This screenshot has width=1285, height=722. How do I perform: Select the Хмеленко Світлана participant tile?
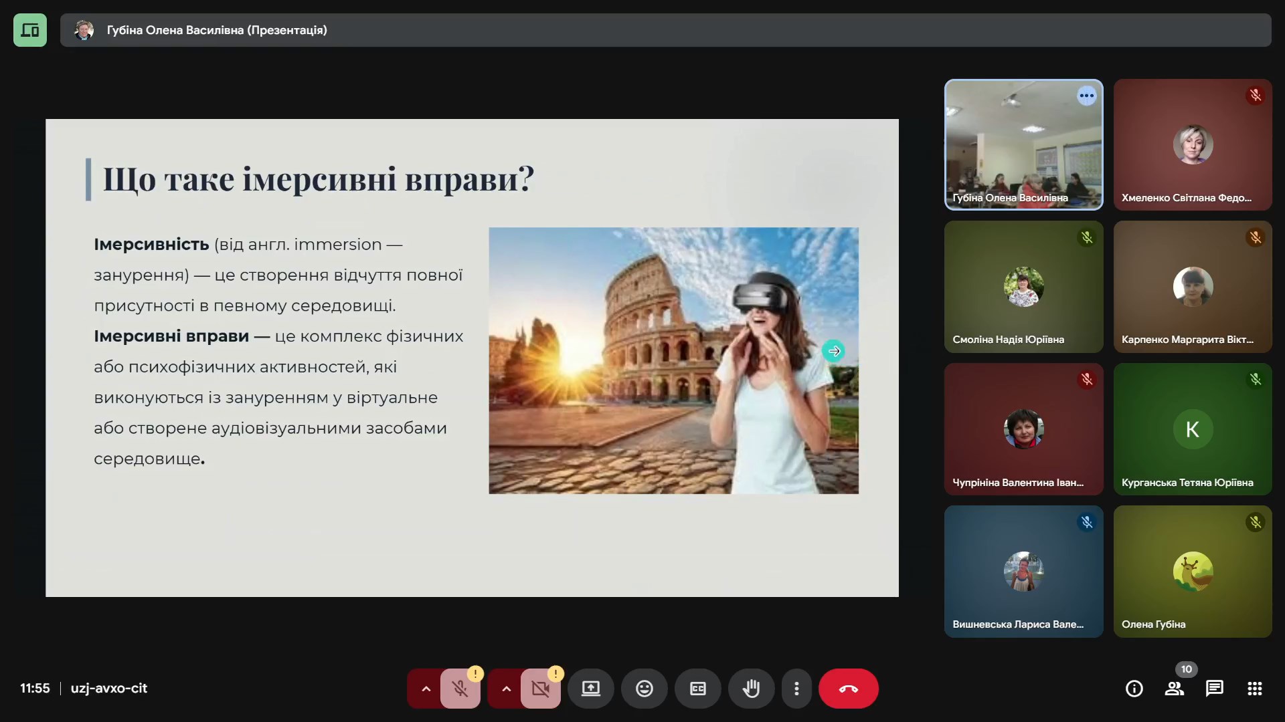tap(1192, 144)
